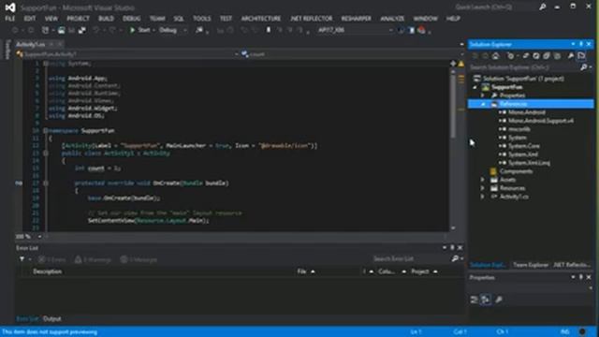
Task: Toggle the Warnings filter in Error List
Action: tap(93, 260)
